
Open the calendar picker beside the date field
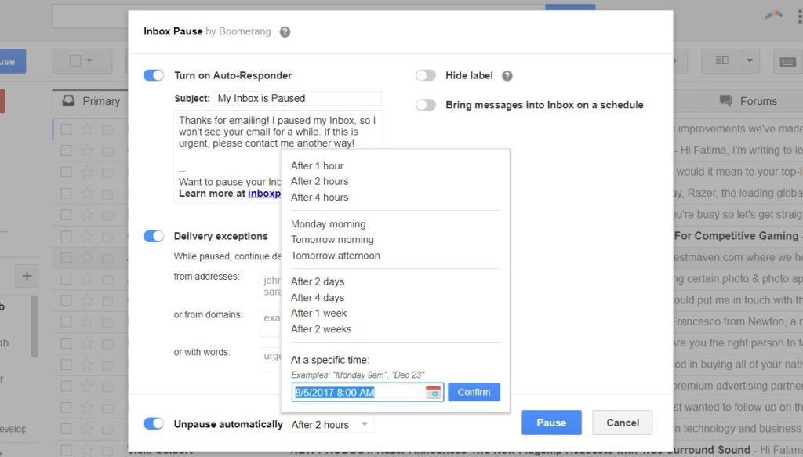coord(435,392)
